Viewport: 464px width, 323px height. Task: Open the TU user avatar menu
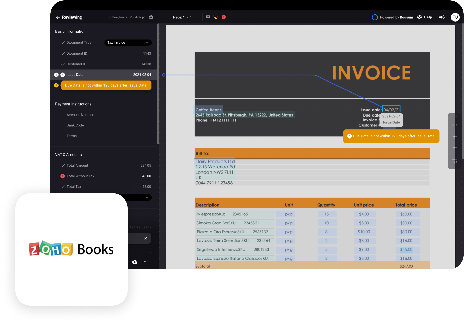point(455,17)
